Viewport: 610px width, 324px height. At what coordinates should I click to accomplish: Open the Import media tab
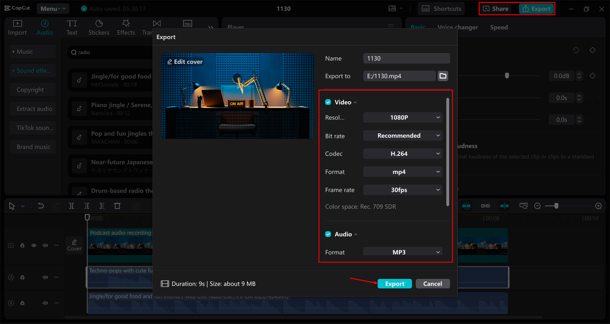[x=17, y=28]
